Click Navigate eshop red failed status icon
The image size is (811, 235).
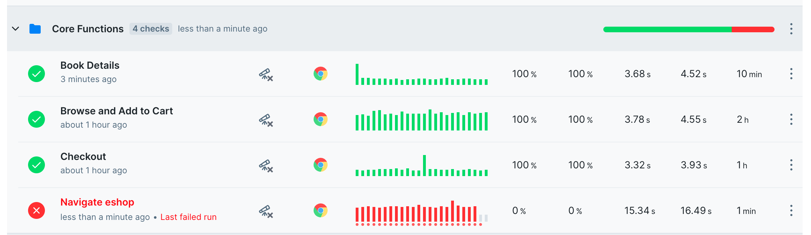click(36, 211)
